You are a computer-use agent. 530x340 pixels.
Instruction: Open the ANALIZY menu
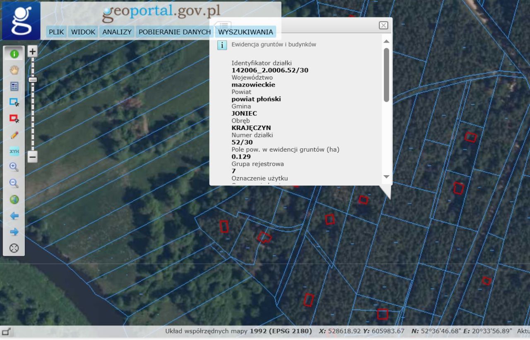pyautogui.click(x=117, y=32)
